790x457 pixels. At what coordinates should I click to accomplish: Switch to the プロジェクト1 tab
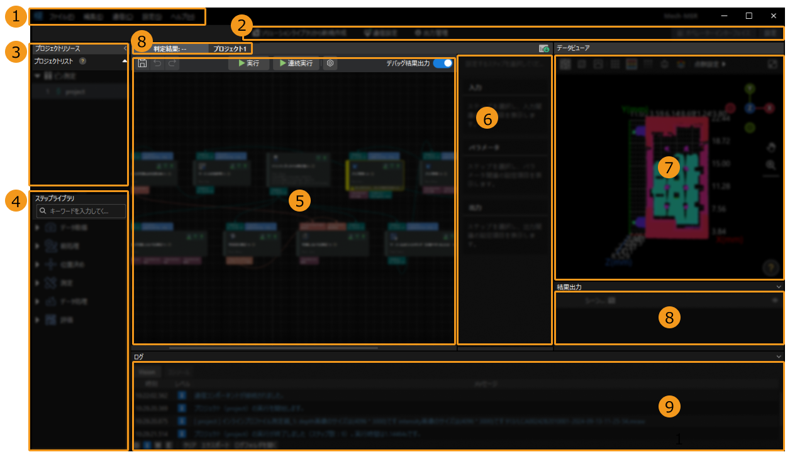coord(230,48)
